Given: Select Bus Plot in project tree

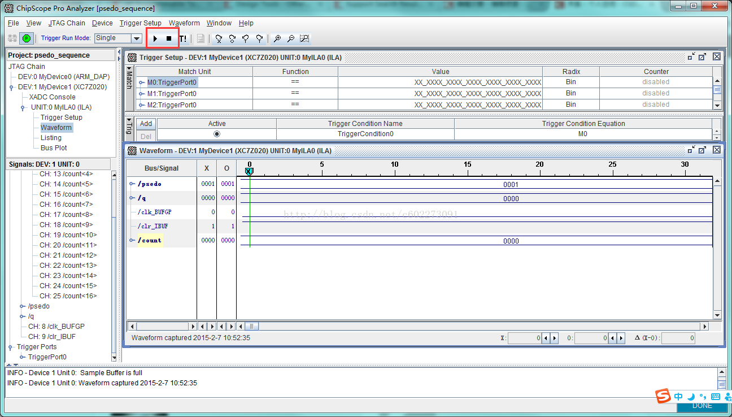Looking at the screenshot, I should 54,148.
